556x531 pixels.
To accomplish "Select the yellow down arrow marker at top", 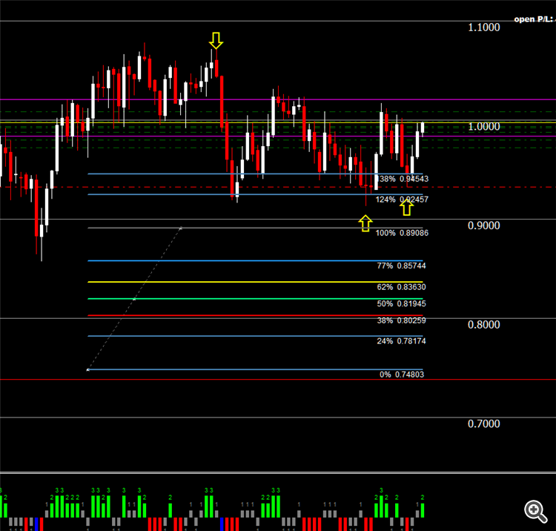I will (x=216, y=41).
